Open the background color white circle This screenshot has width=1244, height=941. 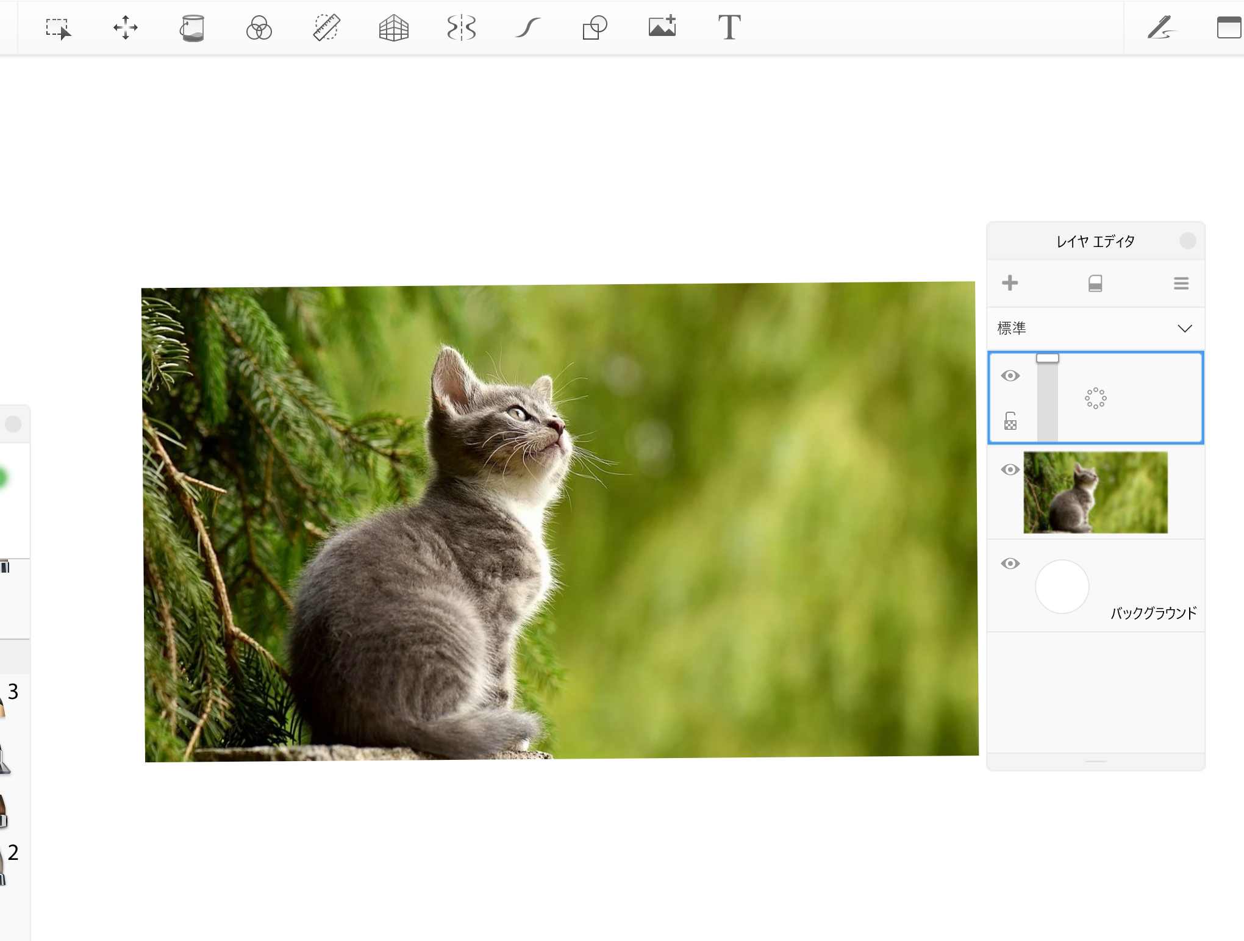(x=1062, y=587)
